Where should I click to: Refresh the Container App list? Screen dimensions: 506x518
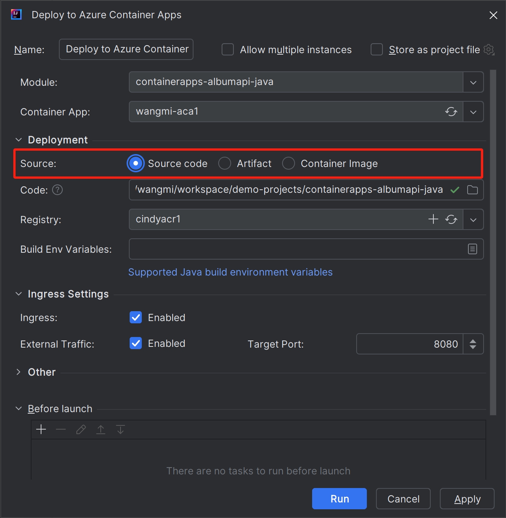451,112
